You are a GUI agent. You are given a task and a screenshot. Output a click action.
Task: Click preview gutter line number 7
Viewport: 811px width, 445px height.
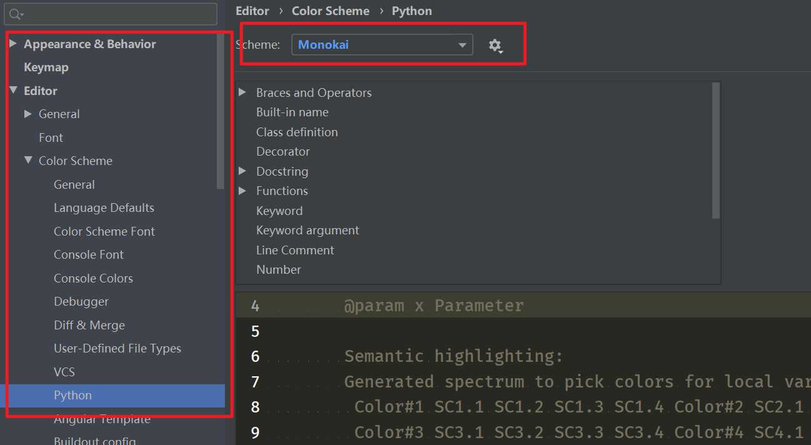coord(255,382)
